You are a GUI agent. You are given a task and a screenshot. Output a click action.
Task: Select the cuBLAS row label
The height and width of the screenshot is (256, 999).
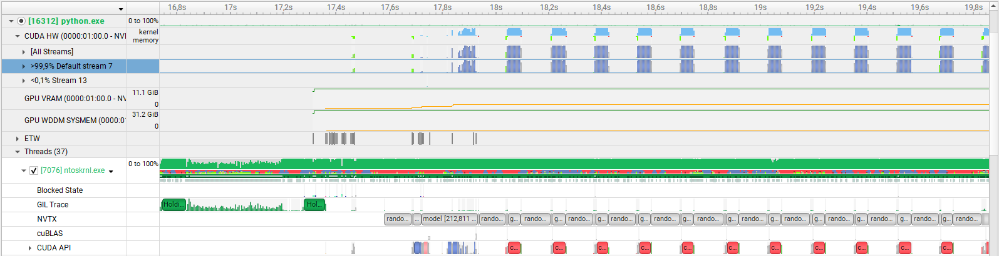point(49,234)
